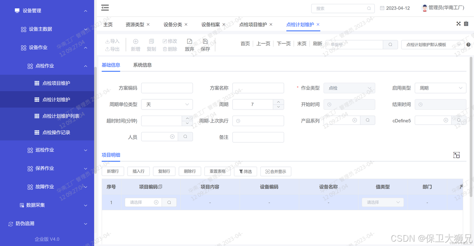The height and width of the screenshot is (246, 474).
Task: Click the 复制行 button
Action: click(x=164, y=171)
